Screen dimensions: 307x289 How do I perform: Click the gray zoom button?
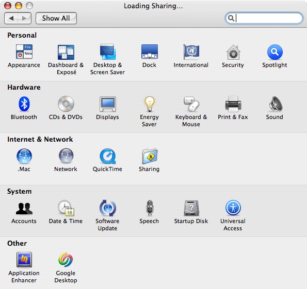[29, 6]
